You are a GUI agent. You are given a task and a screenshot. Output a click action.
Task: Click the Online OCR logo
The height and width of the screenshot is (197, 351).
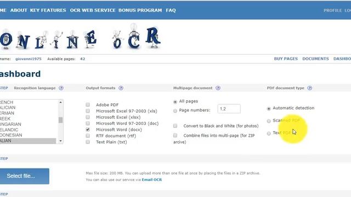point(80,38)
